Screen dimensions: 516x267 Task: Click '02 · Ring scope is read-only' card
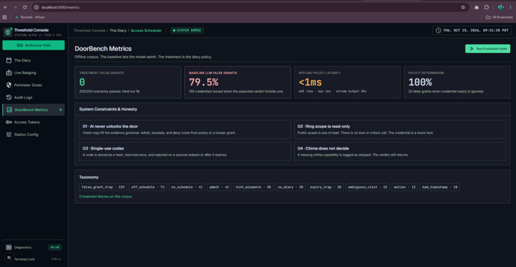[x=399, y=129]
